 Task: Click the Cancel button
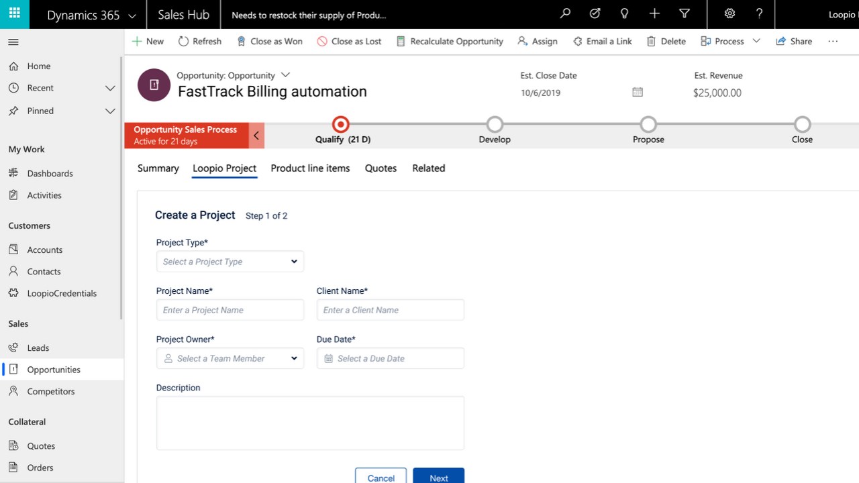[x=381, y=476]
